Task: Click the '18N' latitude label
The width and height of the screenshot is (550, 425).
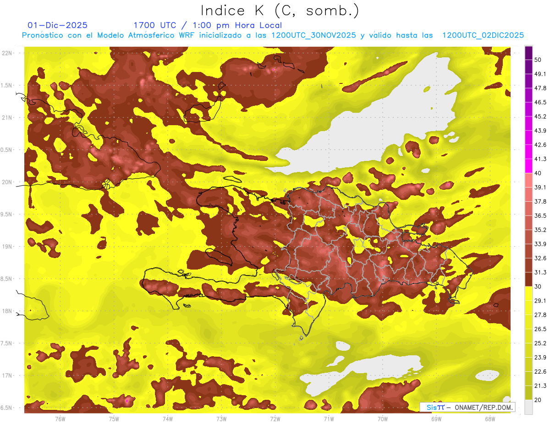Action: 7,311
